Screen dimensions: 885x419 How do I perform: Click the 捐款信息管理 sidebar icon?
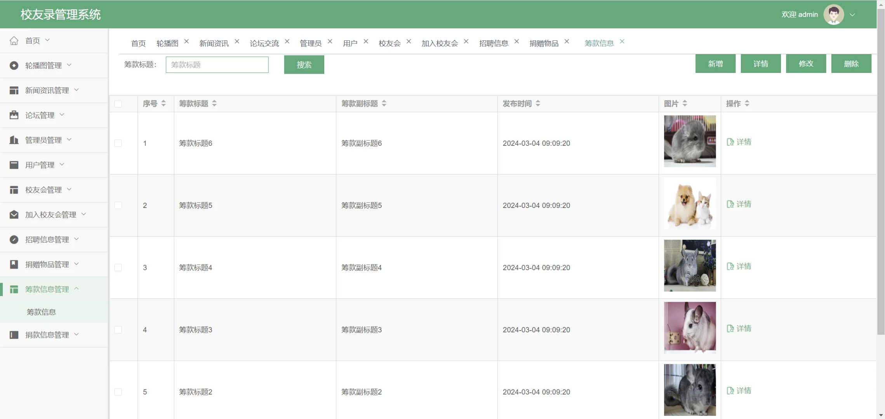pyautogui.click(x=14, y=334)
